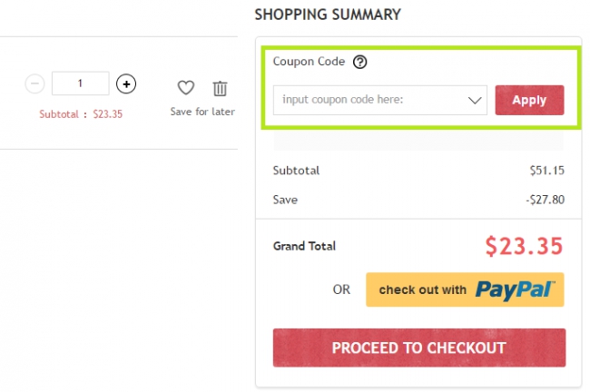Image resolution: width=590 pixels, height=392 pixels.
Task: Open the coupon code help question mark
Action: (359, 62)
